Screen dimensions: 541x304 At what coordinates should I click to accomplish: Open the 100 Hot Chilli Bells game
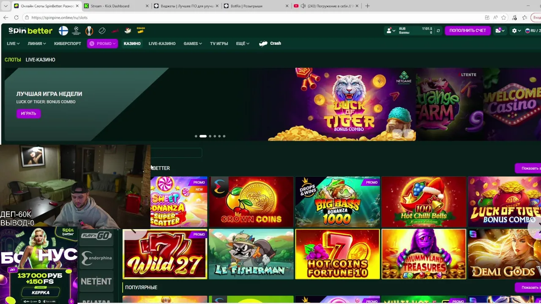(424, 202)
